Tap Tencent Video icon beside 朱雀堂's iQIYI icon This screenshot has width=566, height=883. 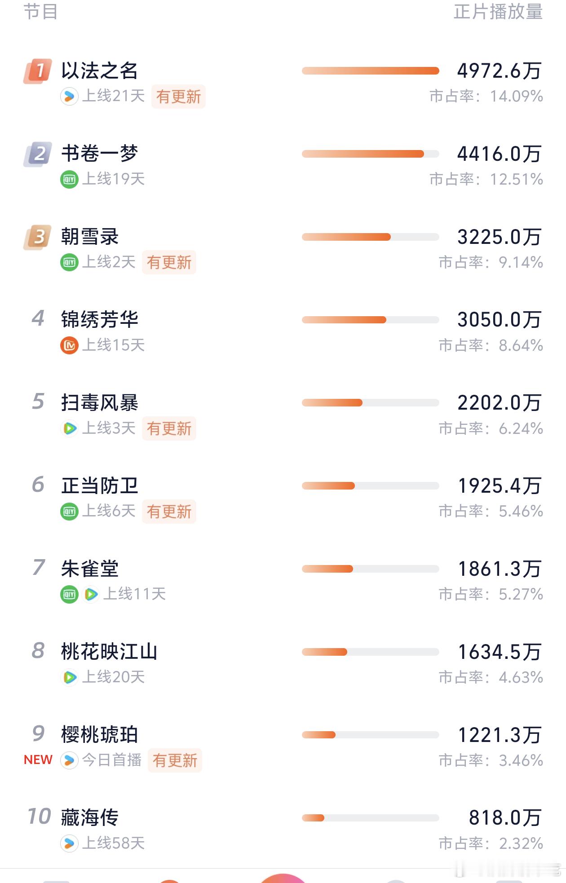pos(91,595)
